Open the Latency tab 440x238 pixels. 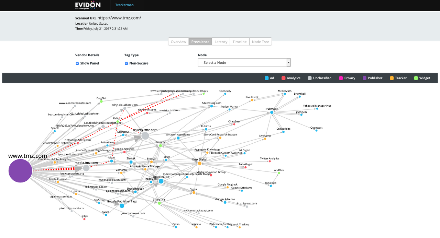[221, 41]
